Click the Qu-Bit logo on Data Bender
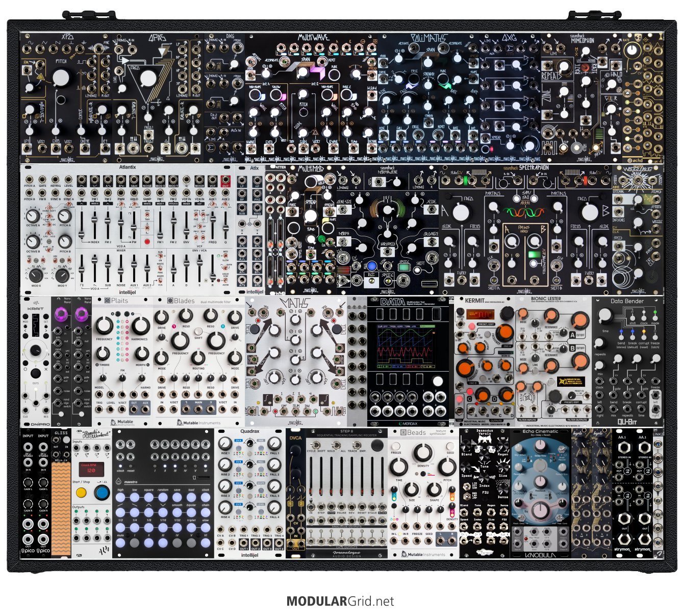 coord(627,422)
